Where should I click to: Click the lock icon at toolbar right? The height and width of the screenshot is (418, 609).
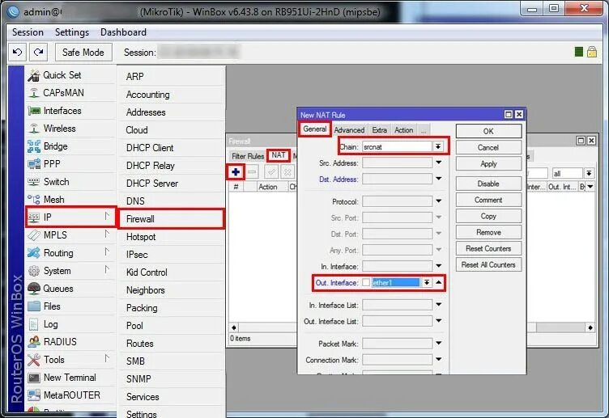coord(592,52)
